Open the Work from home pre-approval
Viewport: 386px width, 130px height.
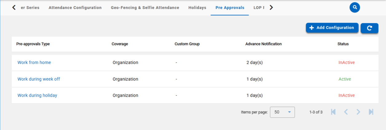coord(34,62)
